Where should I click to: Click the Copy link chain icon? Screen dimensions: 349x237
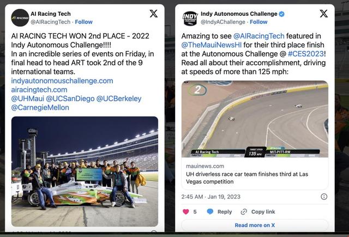coord(244,211)
